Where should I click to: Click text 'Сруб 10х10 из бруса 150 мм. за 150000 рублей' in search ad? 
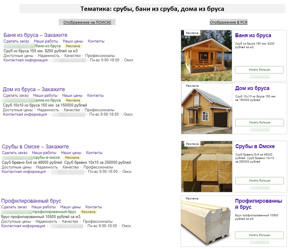coord(45,105)
